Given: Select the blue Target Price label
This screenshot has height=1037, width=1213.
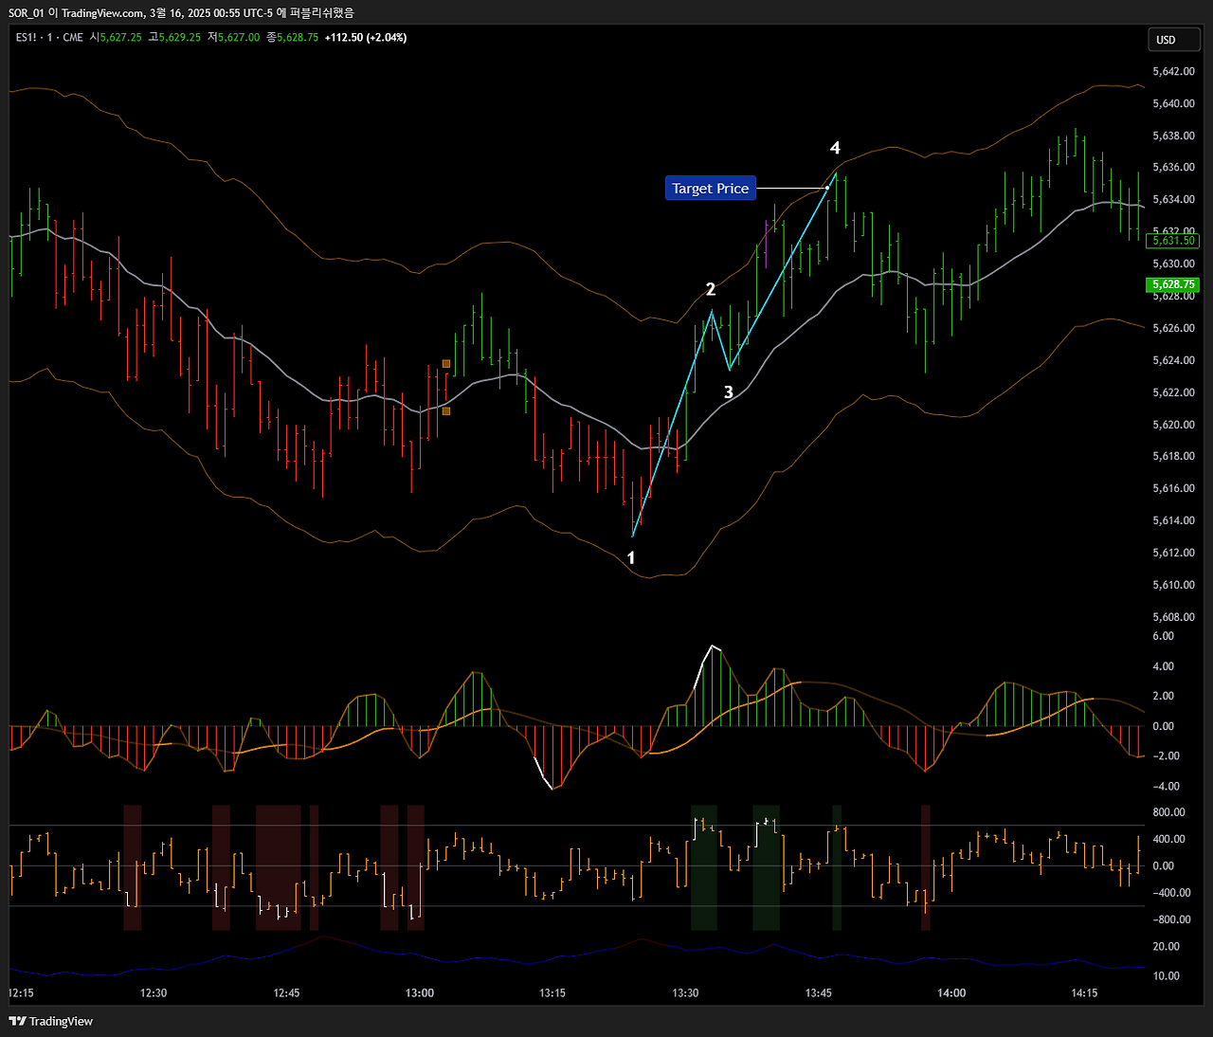Looking at the screenshot, I should [711, 189].
